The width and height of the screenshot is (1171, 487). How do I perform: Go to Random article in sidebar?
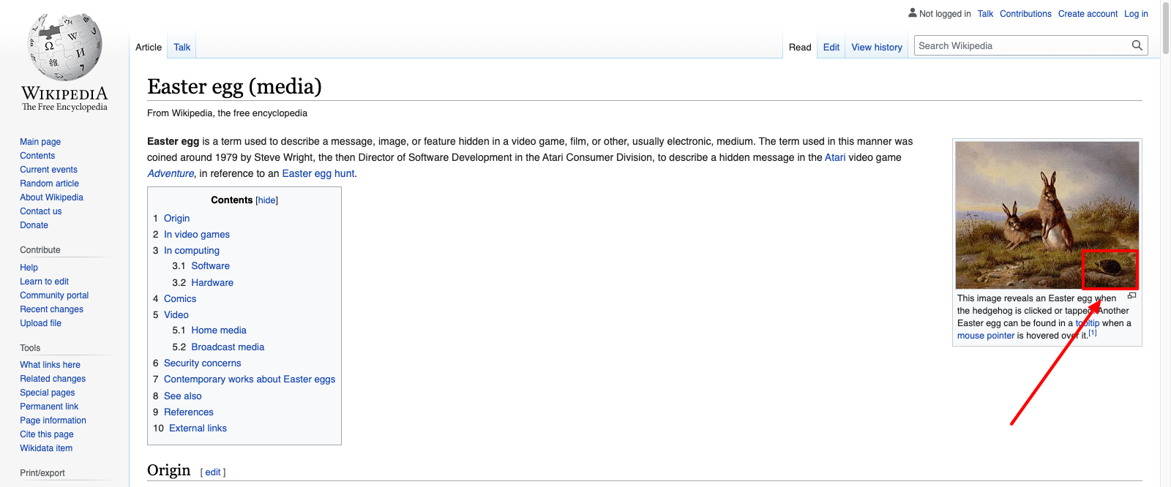[x=49, y=184]
